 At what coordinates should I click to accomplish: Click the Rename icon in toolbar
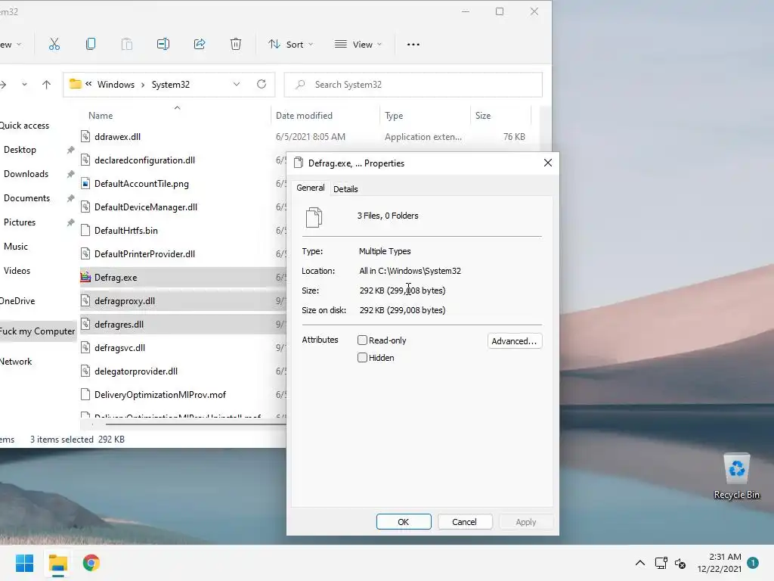[x=163, y=45]
